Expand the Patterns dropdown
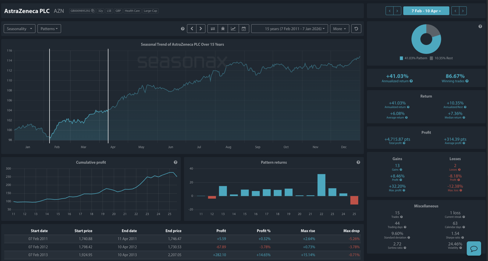This screenshot has width=488, height=261. tap(49, 29)
